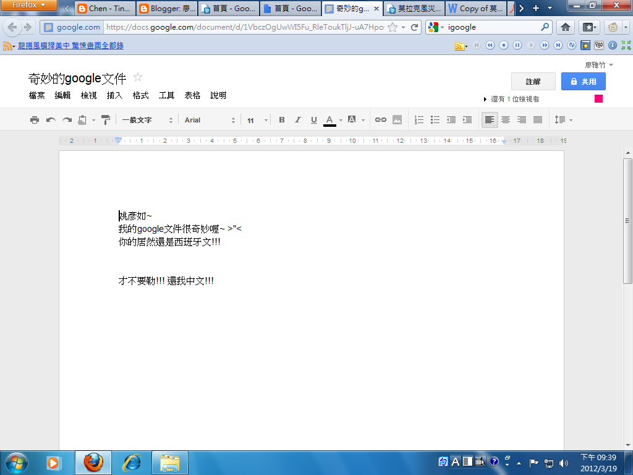Switch to the Copy of 莫... tab

click(x=476, y=9)
